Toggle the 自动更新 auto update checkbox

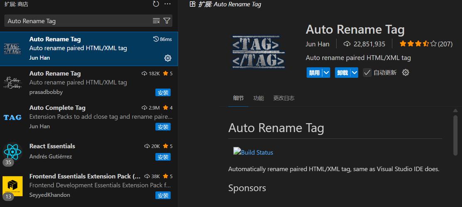click(367, 72)
